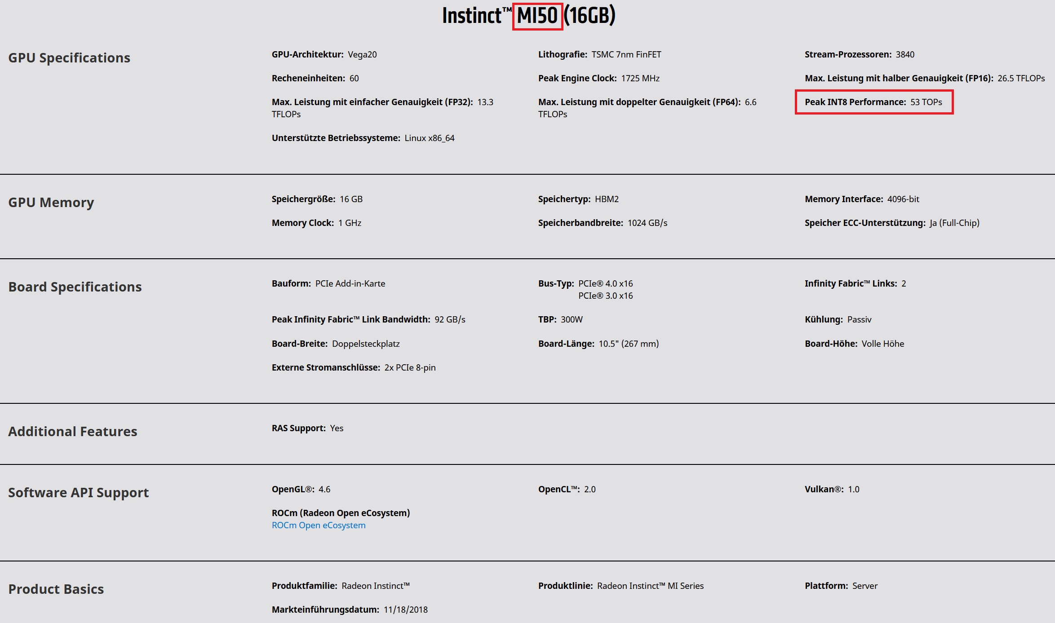This screenshot has width=1055, height=623.
Task: Click the Board Specifications section heading
Action: (75, 287)
